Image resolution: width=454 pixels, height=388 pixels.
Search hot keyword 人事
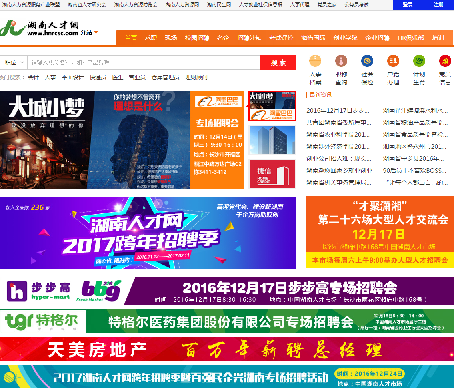coord(50,77)
